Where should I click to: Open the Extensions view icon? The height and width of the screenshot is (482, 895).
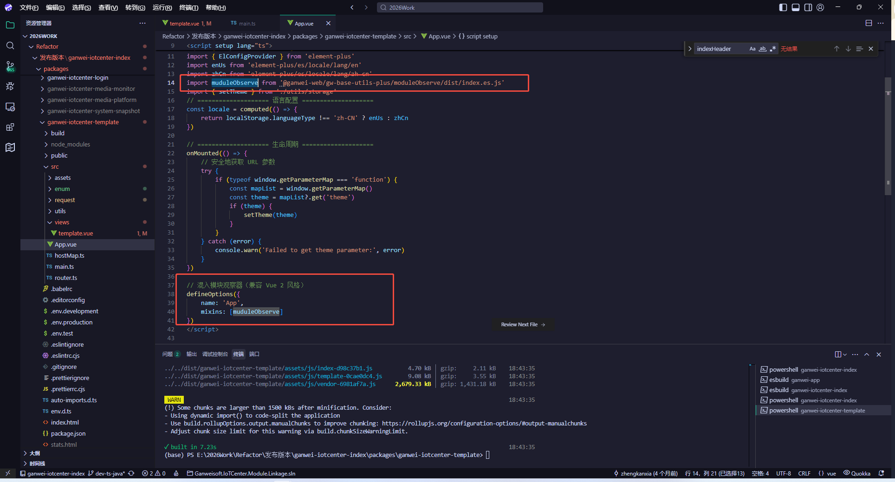point(10,127)
